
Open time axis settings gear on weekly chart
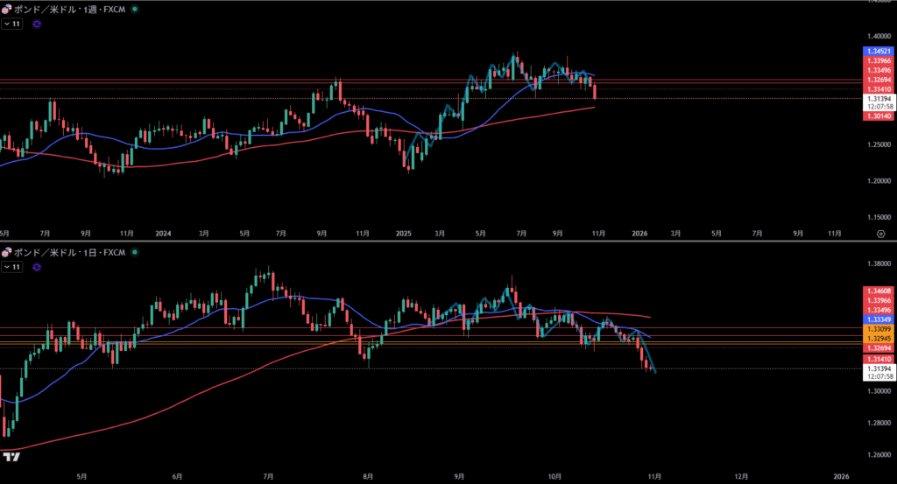tap(879, 234)
